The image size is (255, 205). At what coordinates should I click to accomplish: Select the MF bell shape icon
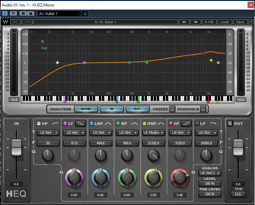(134, 124)
